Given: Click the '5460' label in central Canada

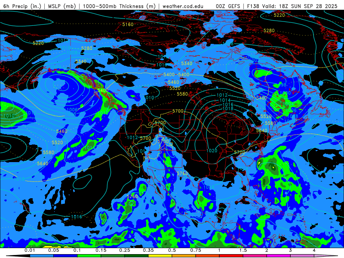Looking at the screenshot, I should pos(174,82).
